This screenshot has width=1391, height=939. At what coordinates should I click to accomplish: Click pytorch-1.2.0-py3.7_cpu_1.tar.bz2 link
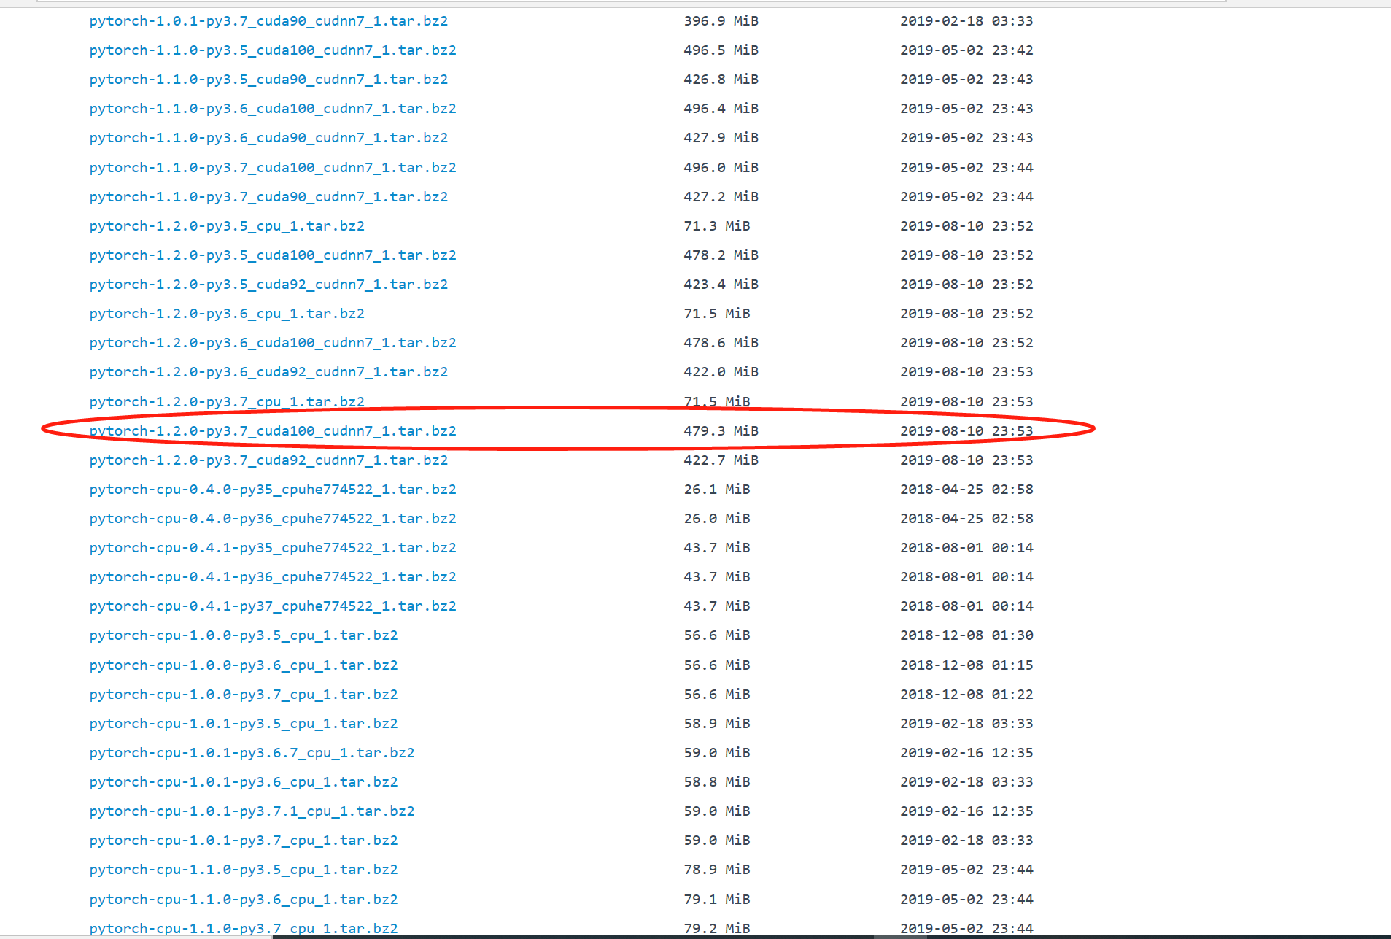tap(227, 402)
